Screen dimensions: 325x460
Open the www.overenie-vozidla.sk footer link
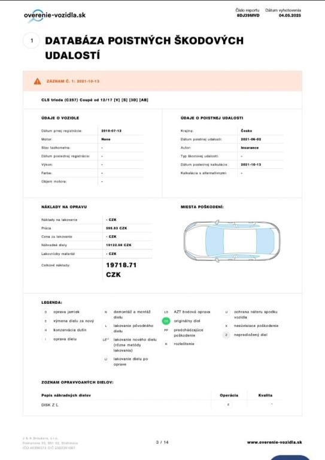tap(274, 442)
